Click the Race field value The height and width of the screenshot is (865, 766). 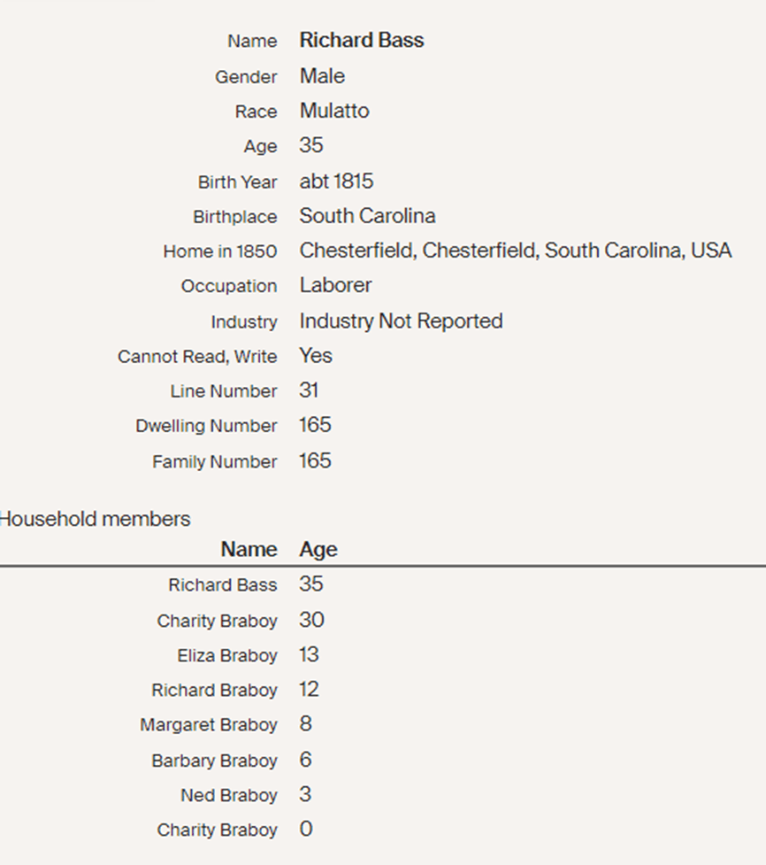pyautogui.click(x=334, y=111)
